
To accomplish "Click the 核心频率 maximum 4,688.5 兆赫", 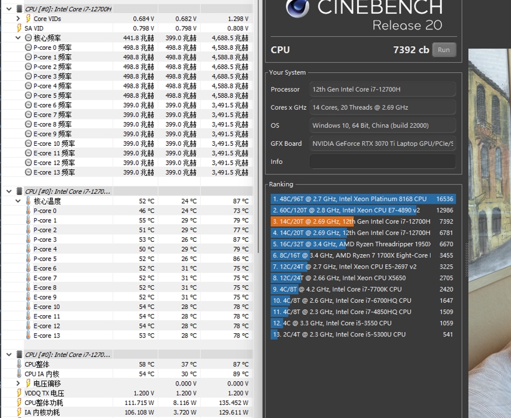I will point(230,38).
